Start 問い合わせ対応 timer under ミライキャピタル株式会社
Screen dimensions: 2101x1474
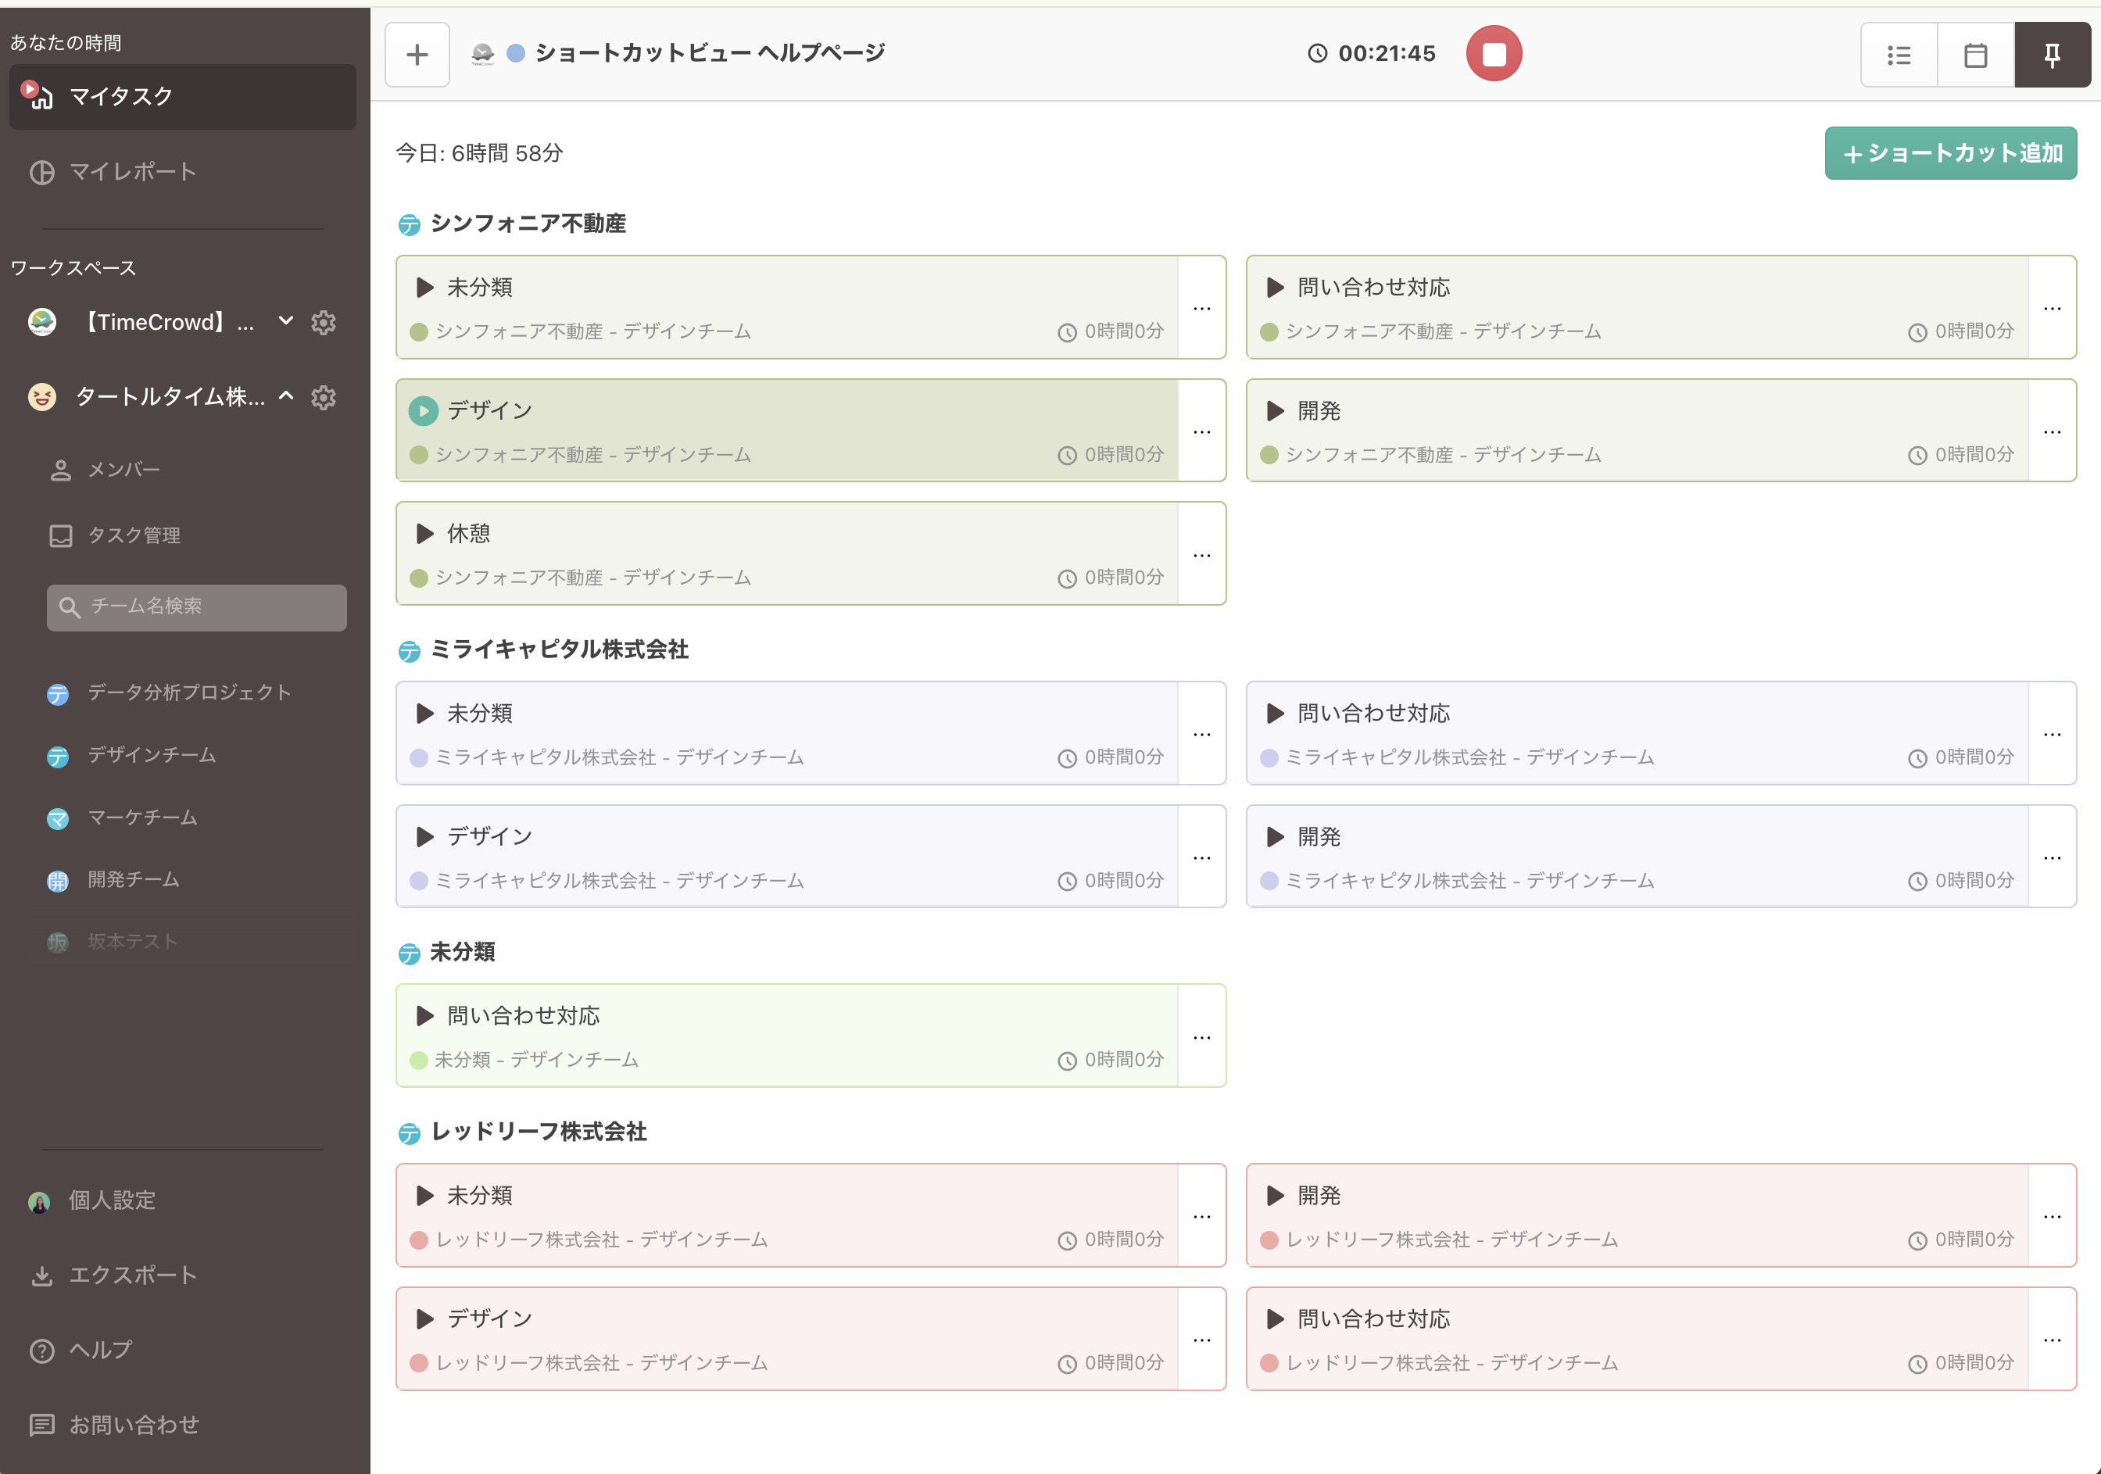(1276, 714)
